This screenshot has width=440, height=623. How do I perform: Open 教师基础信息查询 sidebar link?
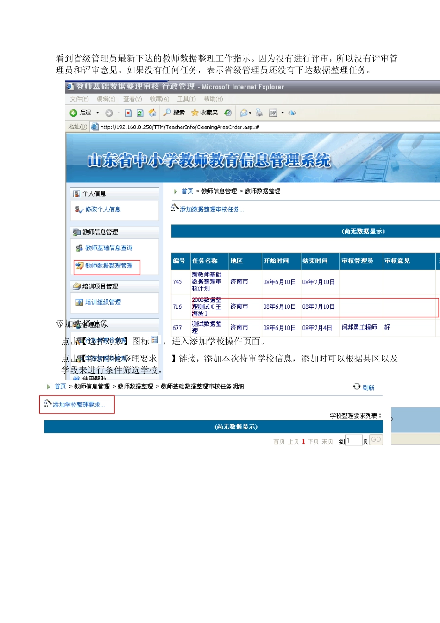[x=109, y=248]
